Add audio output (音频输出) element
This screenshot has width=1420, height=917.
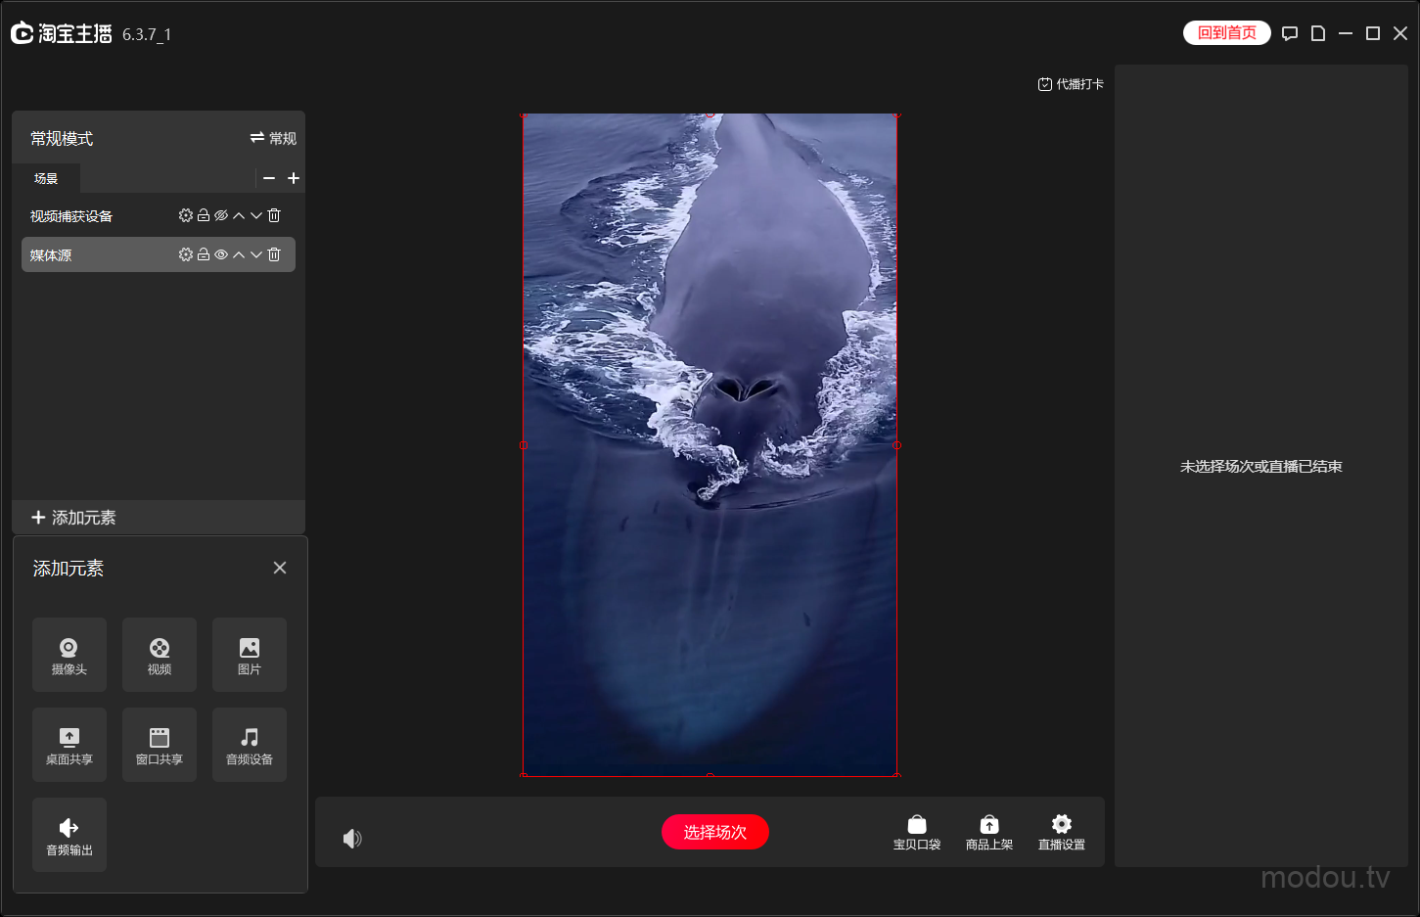tap(69, 835)
